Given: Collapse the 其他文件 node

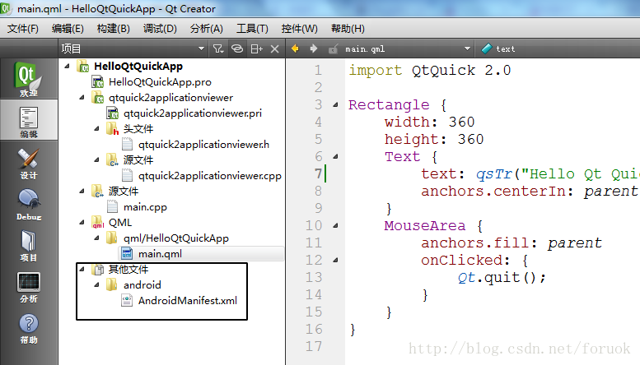Looking at the screenshot, I should click(x=82, y=269).
